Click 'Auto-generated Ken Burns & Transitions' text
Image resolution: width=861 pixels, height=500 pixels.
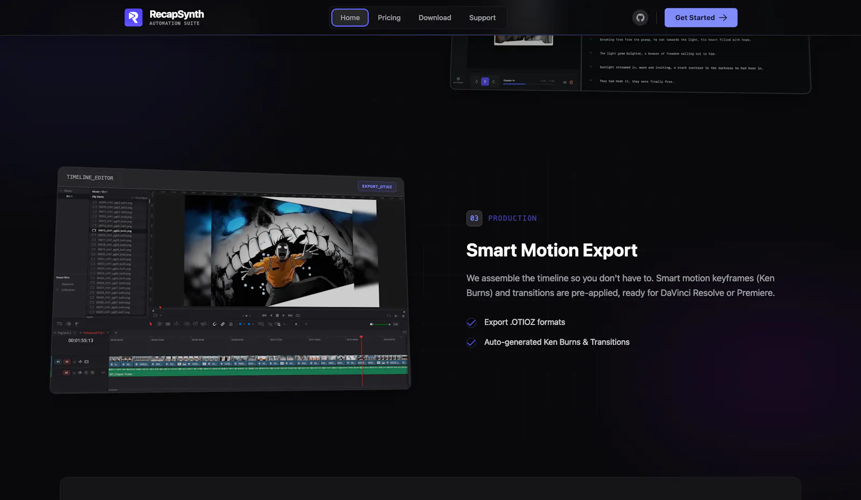tap(557, 342)
